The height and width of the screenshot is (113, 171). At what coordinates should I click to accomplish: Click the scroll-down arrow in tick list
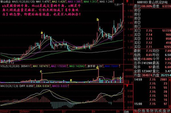170,107
